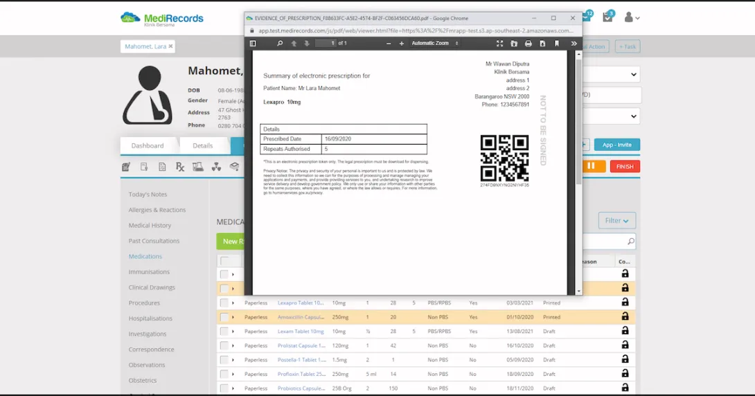The width and height of the screenshot is (755, 396).
Task: Select Immunisations in sidebar
Action: point(149,272)
